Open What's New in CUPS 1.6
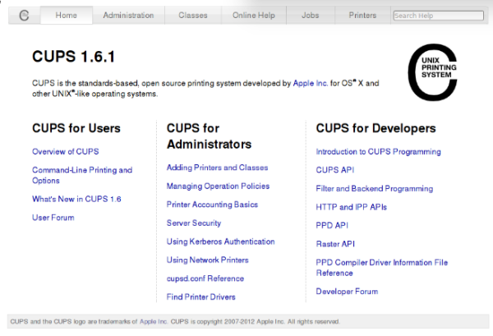This screenshot has height=336, width=493. tap(76, 199)
